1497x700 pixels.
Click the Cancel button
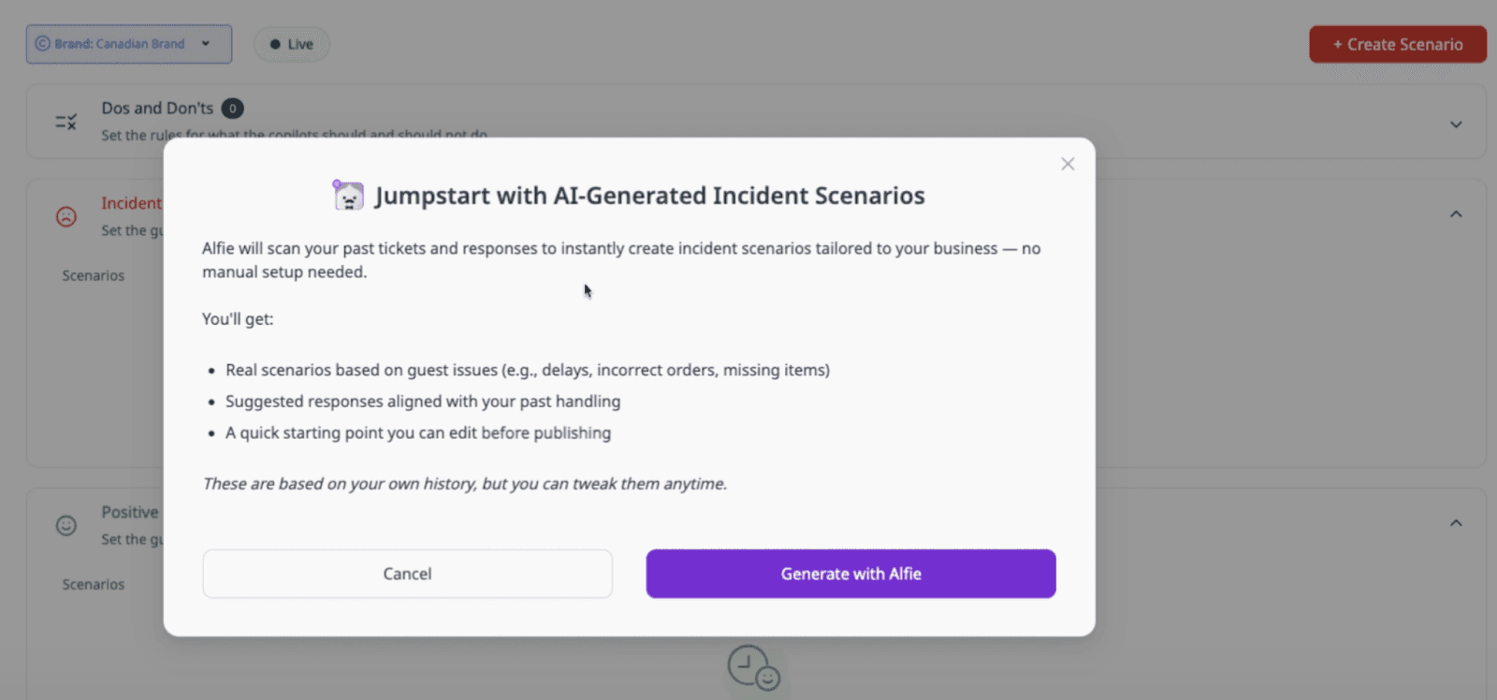click(x=407, y=574)
